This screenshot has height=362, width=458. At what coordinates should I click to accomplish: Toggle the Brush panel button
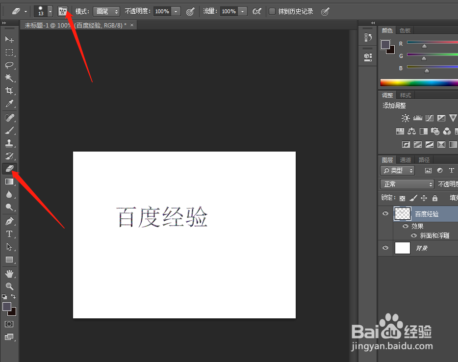point(62,11)
